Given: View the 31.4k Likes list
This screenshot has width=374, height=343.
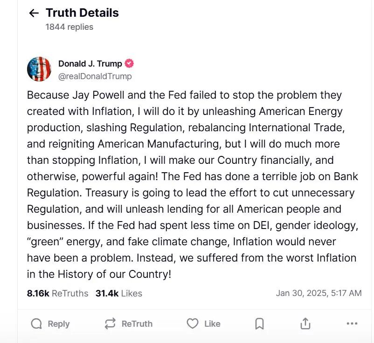Looking at the screenshot, I should pos(119,294).
